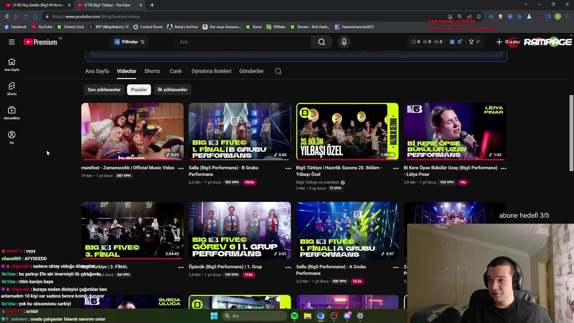Switch to the Gönderiler tab
The image size is (574, 323).
pyautogui.click(x=251, y=71)
